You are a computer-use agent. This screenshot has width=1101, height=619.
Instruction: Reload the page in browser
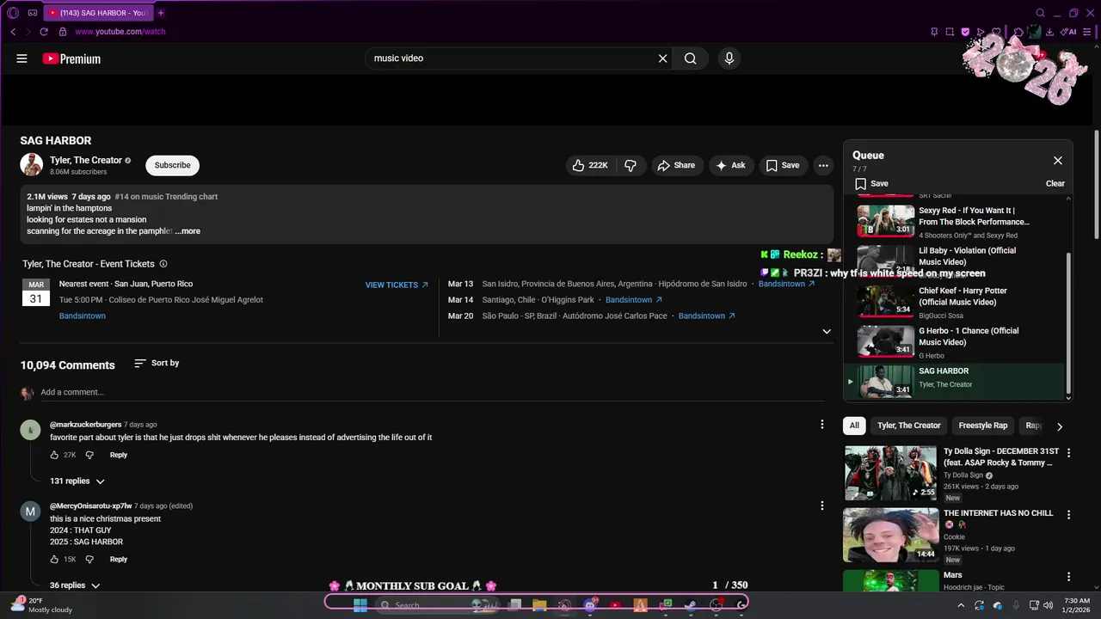coord(44,32)
